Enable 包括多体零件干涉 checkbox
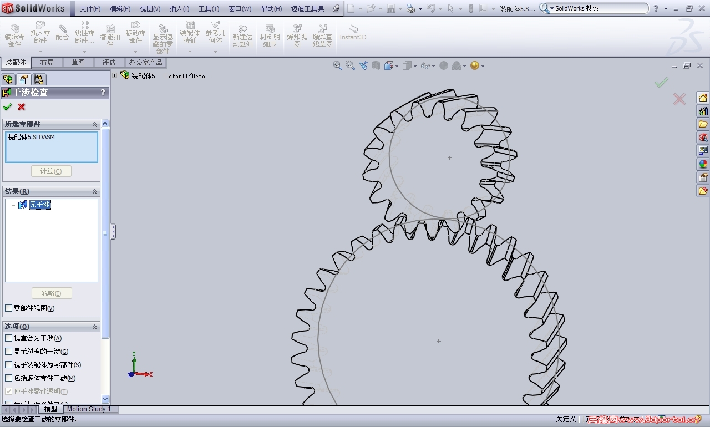The image size is (710, 427). [8, 378]
